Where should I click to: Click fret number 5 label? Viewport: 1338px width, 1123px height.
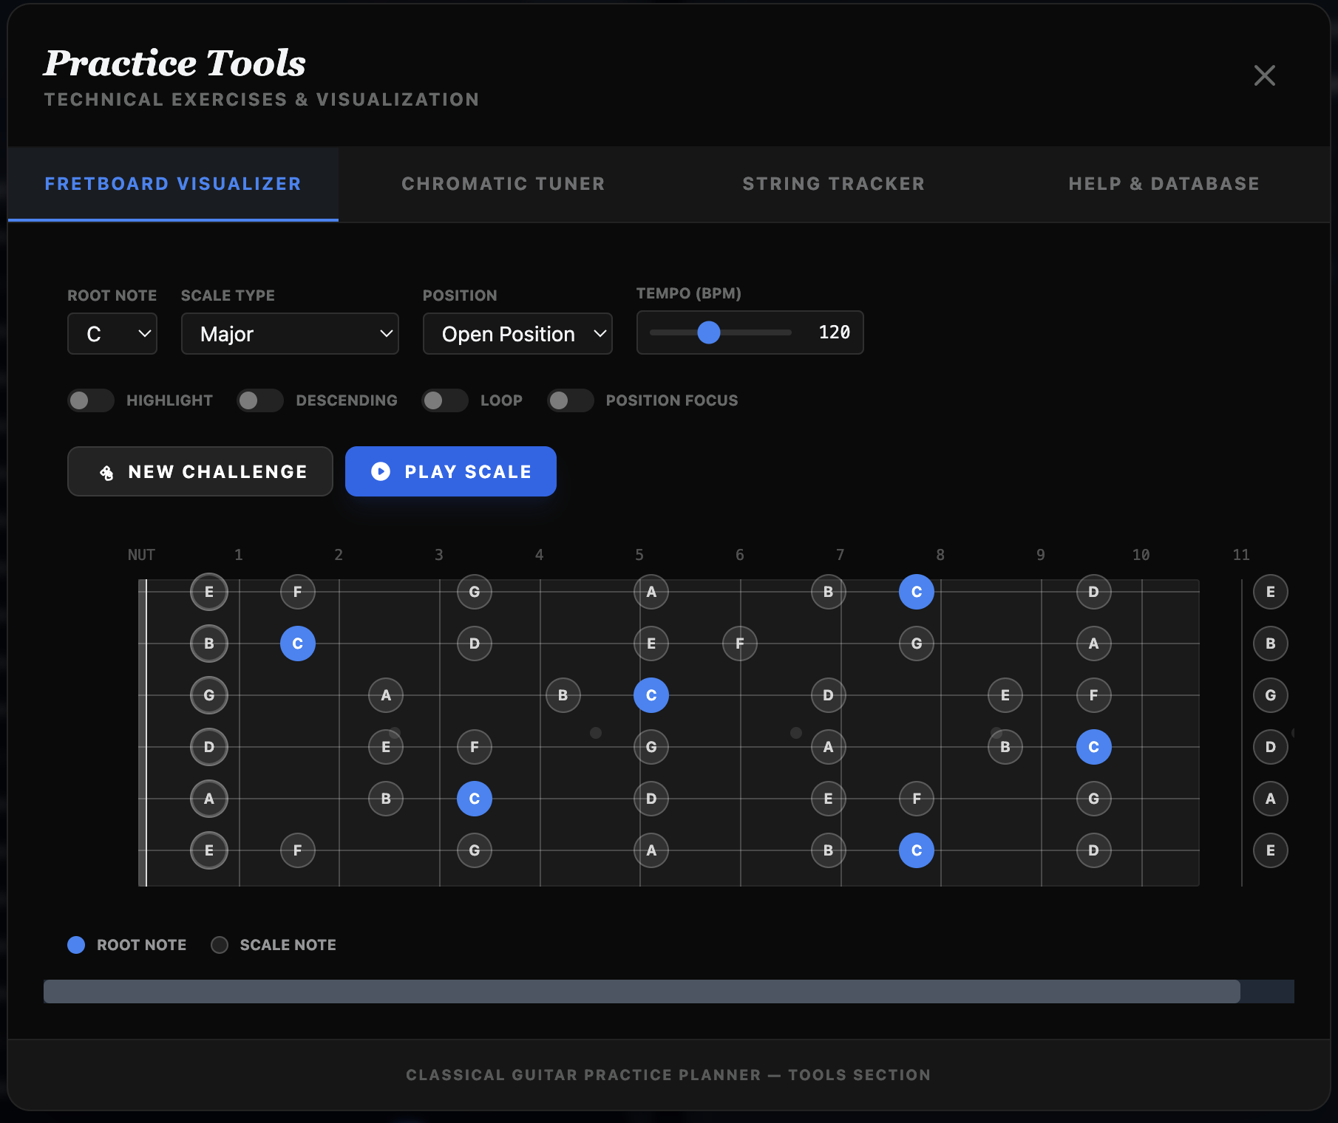pos(639,555)
